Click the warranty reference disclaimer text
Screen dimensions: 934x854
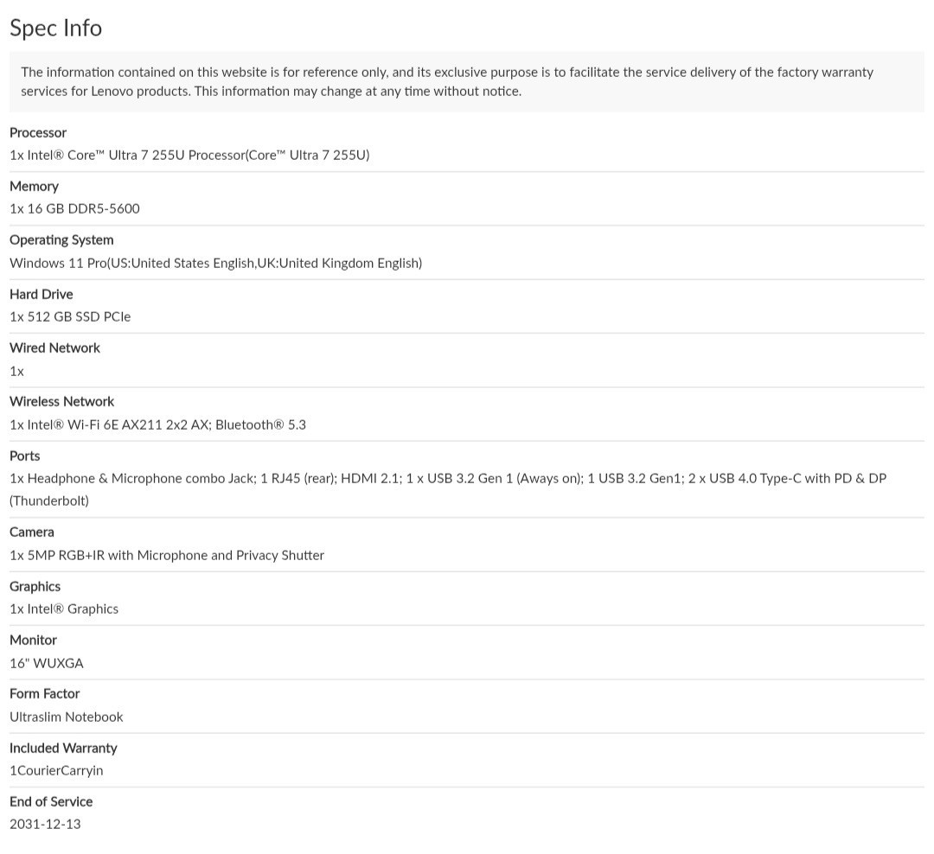447,81
